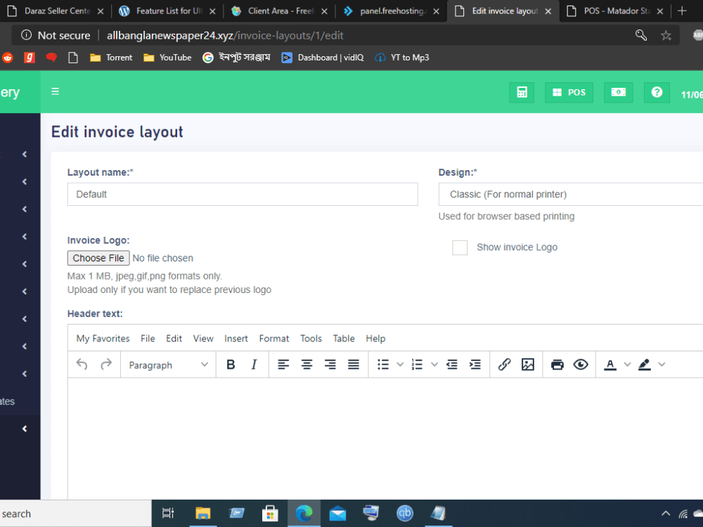703x527 pixels.
Task: Preview the editor content with eye icon
Action: pos(581,364)
